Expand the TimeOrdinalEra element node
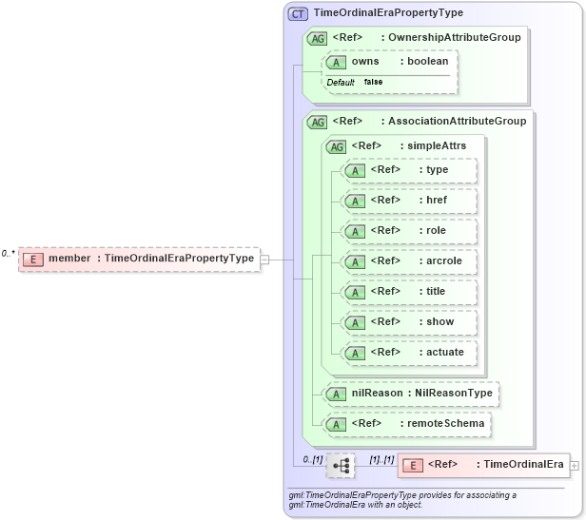 click(575, 466)
